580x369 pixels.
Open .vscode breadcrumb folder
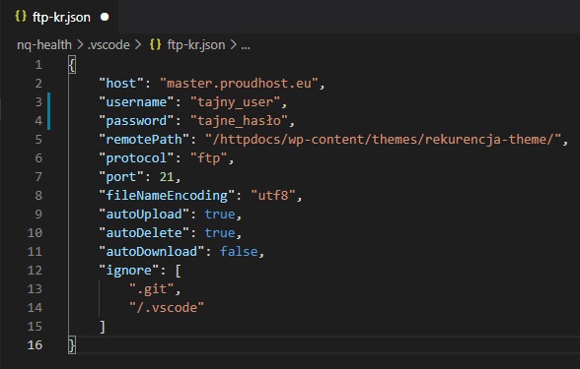(x=109, y=45)
